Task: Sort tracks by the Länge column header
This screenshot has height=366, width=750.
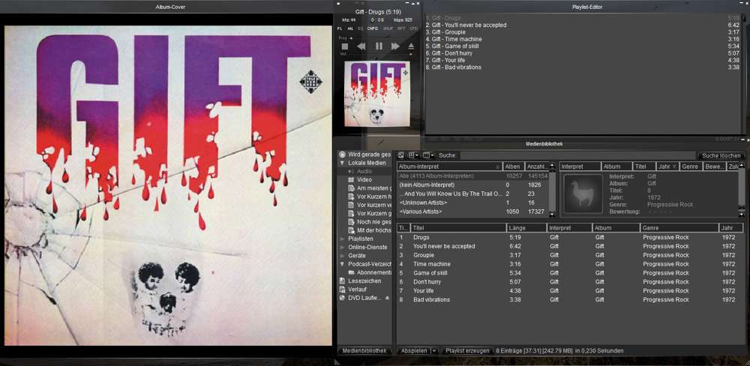Action: click(x=526, y=228)
